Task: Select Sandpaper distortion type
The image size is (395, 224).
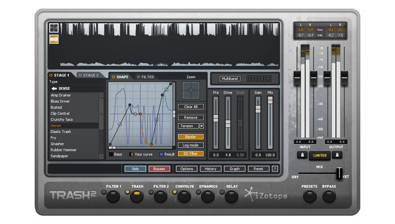Action: (x=74, y=156)
